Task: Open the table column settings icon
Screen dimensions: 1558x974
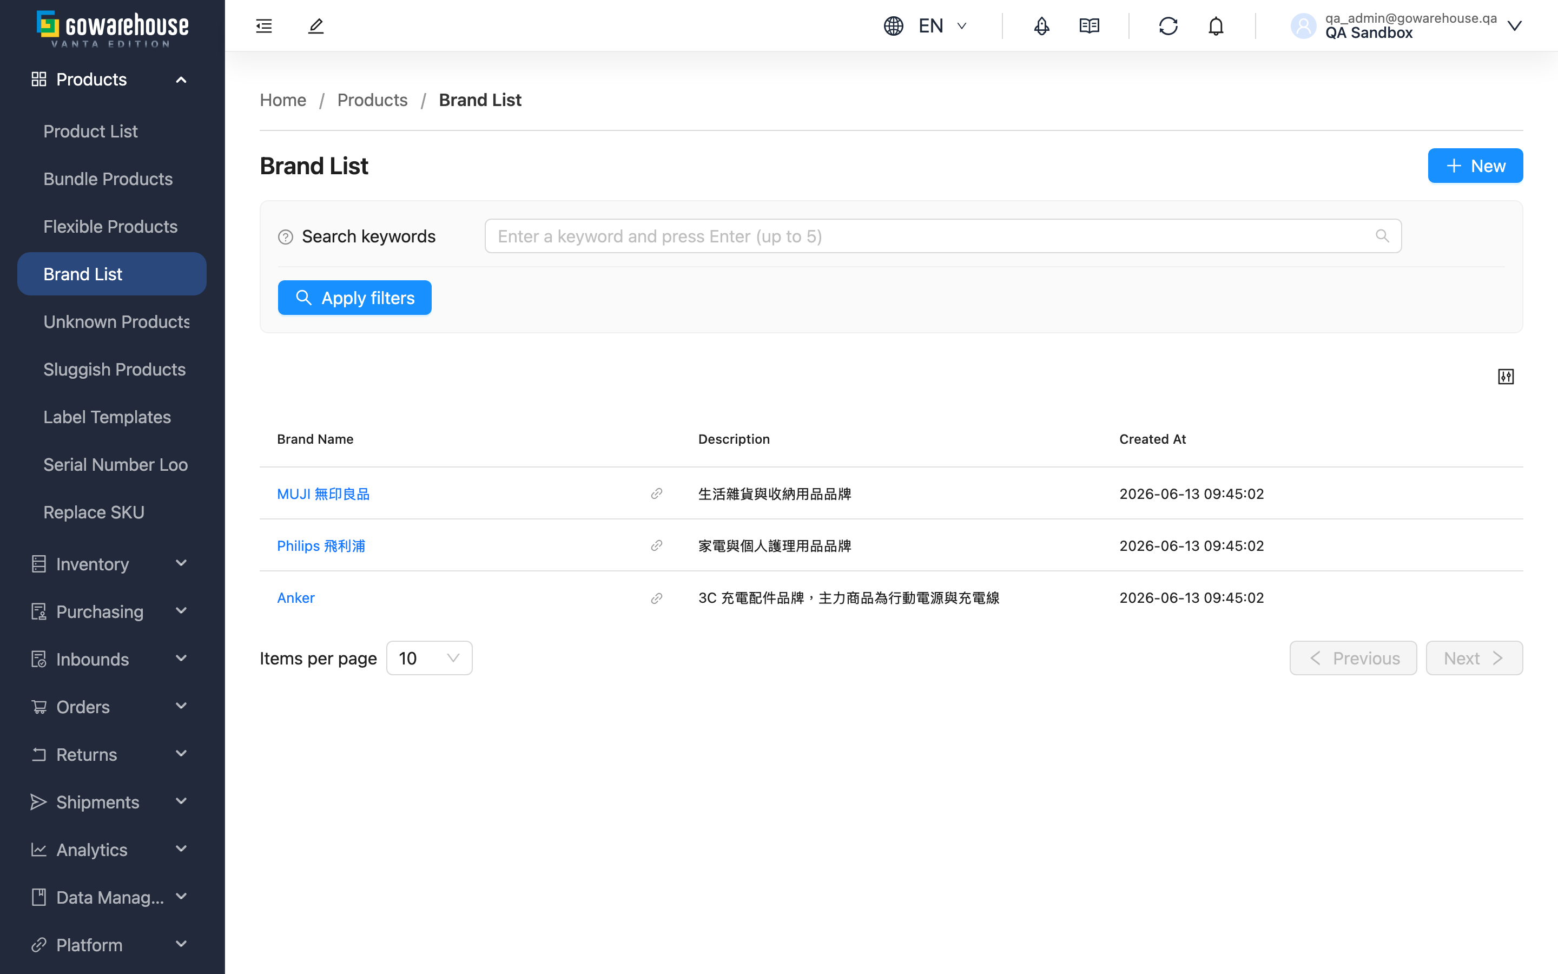Action: click(1505, 376)
